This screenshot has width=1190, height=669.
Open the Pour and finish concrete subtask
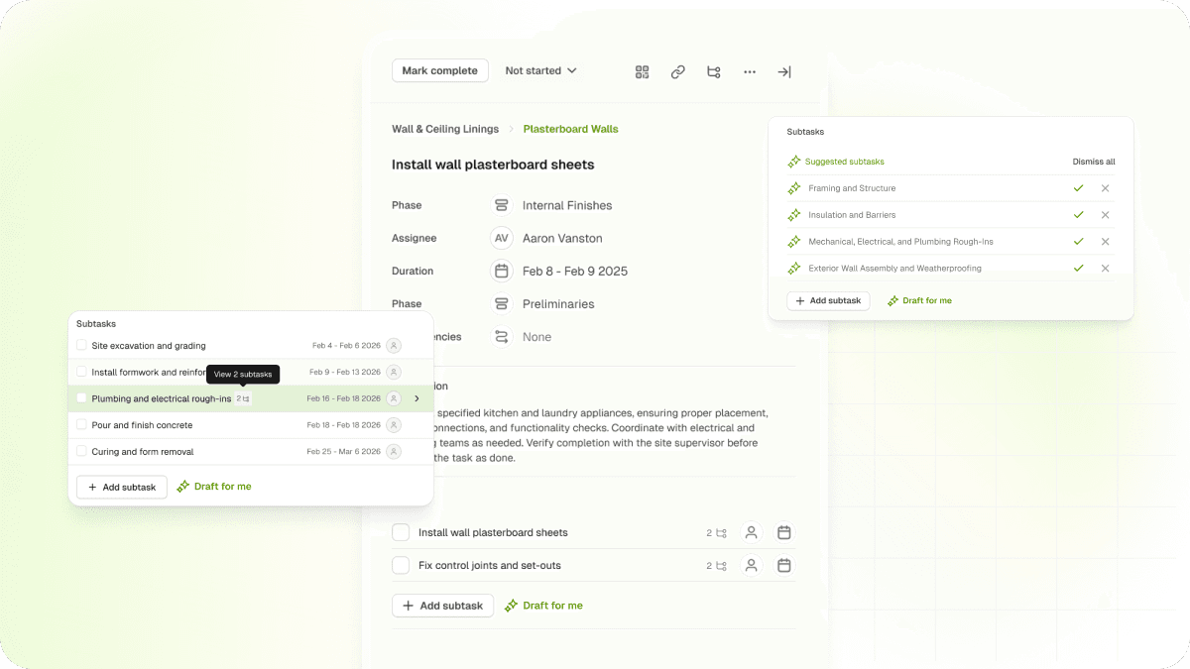[142, 425]
